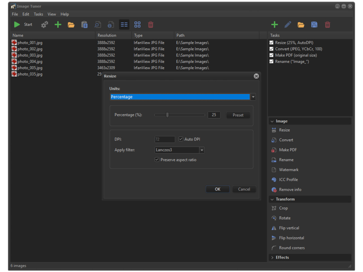Click the Rotate task icon
This screenshot has height=272, width=363.
point(274,218)
